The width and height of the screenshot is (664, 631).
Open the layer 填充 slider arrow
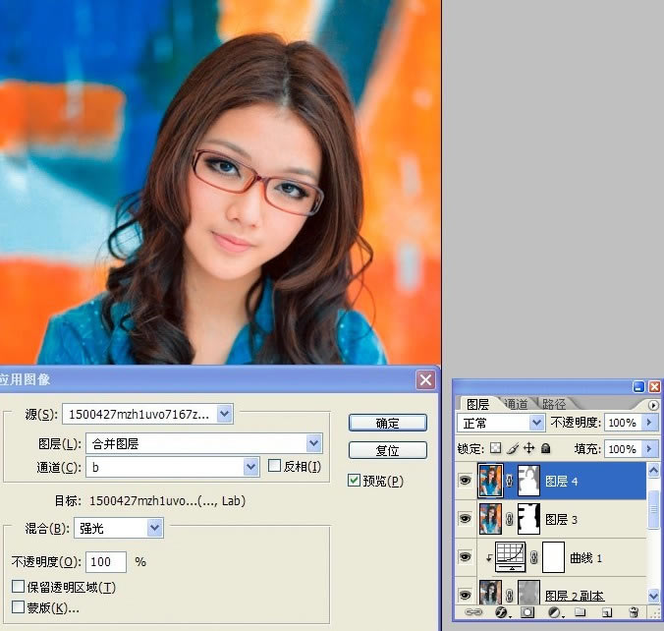click(649, 448)
